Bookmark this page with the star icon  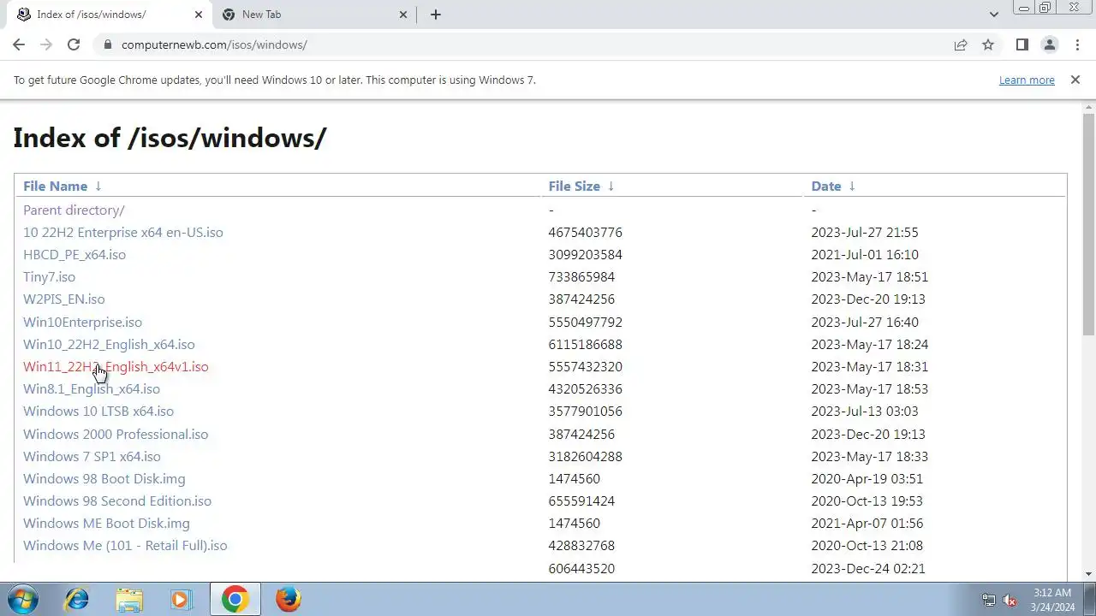(x=988, y=44)
